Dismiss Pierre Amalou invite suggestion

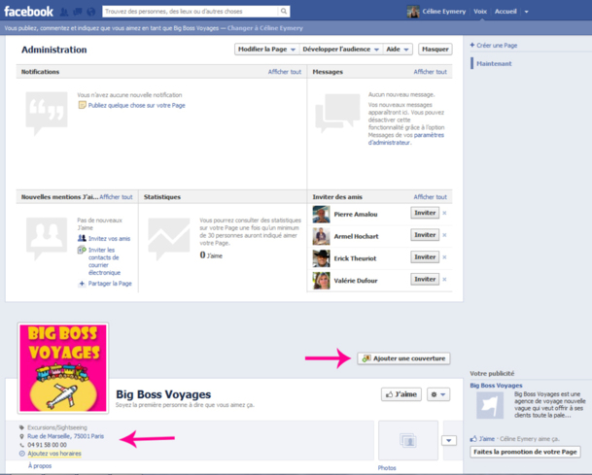tap(445, 213)
